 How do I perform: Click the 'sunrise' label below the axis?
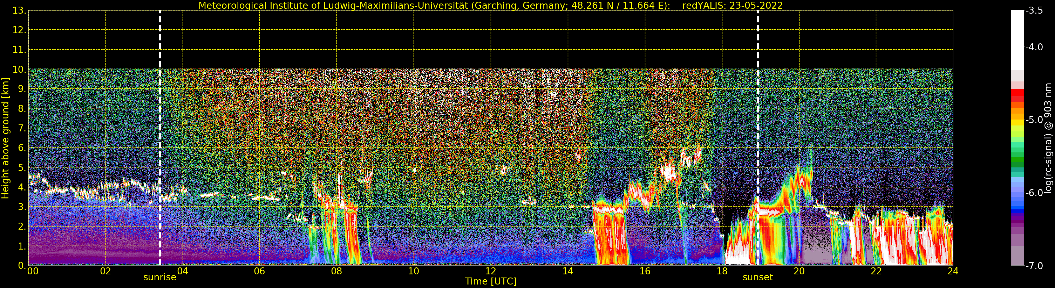160,277
